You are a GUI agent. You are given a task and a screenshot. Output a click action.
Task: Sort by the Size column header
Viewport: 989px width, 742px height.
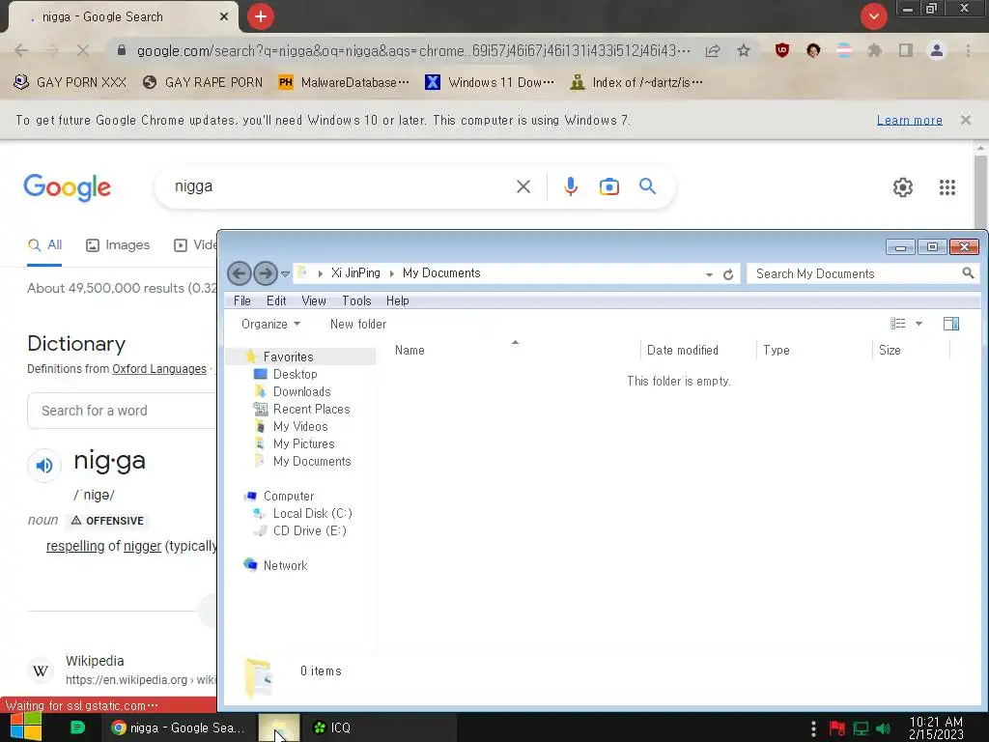912,350
